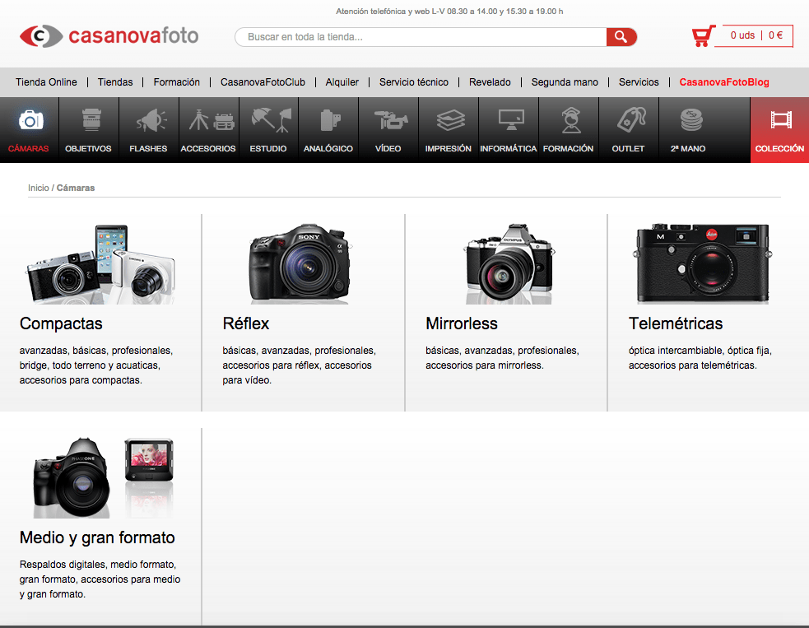Open the shopping cart icon
The height and width of the screenshot is (628, 809).
pos(703,36)
